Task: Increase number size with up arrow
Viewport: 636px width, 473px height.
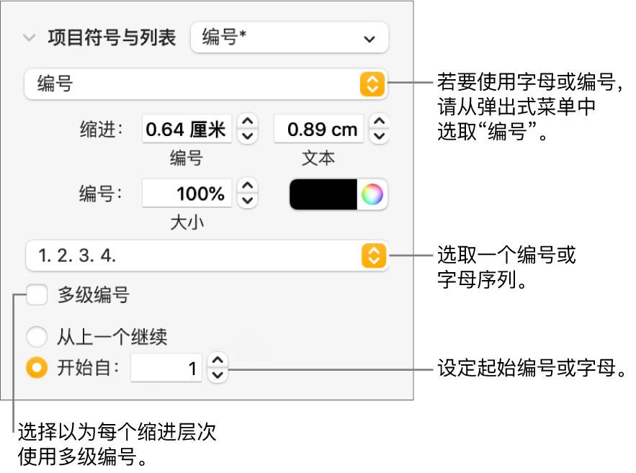Action: click(248, 187)
